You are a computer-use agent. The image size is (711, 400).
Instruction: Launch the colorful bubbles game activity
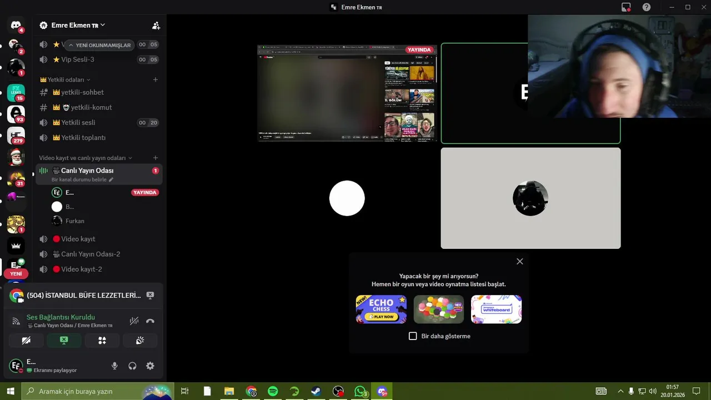pos(439,309)
